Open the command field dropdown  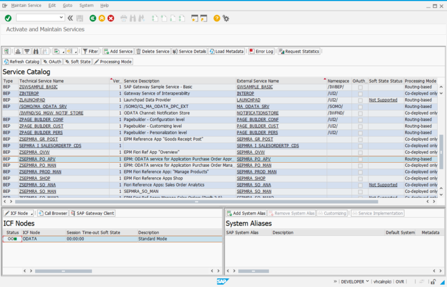(x=61, y=18)
